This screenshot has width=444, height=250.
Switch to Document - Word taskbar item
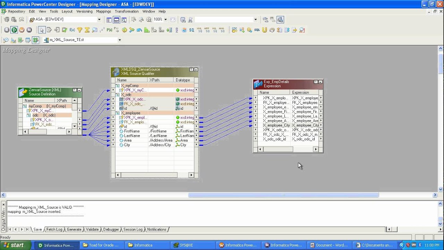[x=329, y=245]
